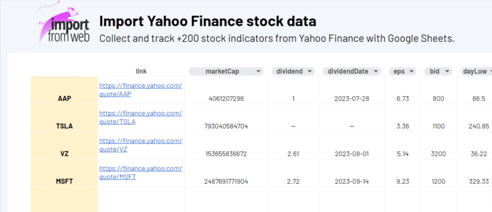Follow the finance.yahoo.com/quote/TSLA link
The image size is (492, 212).
point(140,117)
